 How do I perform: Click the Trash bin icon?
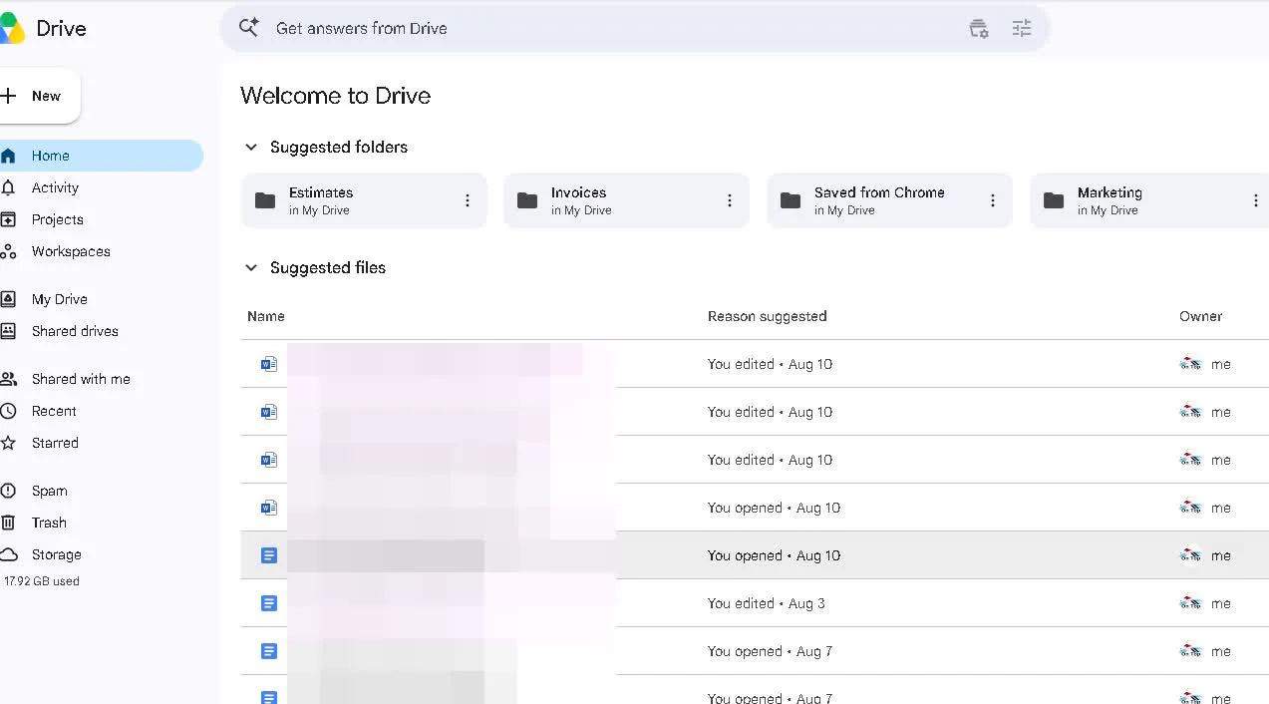[8, 523]
